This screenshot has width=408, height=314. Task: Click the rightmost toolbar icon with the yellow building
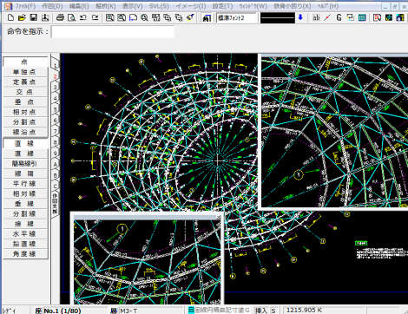tap(400, 17)
